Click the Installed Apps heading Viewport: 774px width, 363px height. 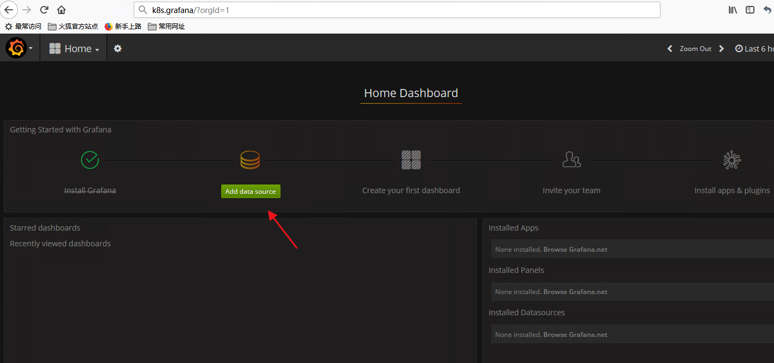coord(514,228)
